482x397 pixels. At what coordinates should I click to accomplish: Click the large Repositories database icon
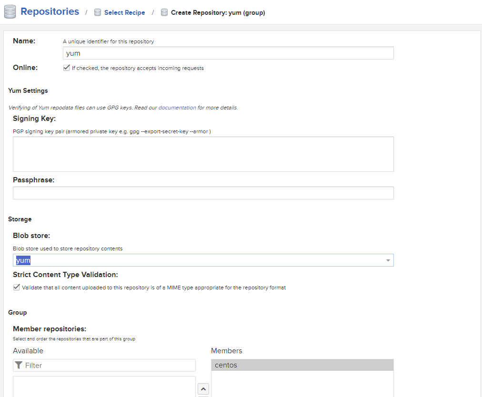coord(10,12)
